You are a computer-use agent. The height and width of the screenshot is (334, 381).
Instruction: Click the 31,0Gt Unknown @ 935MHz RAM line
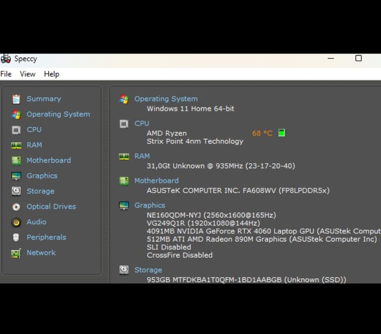tap(221, 166)
